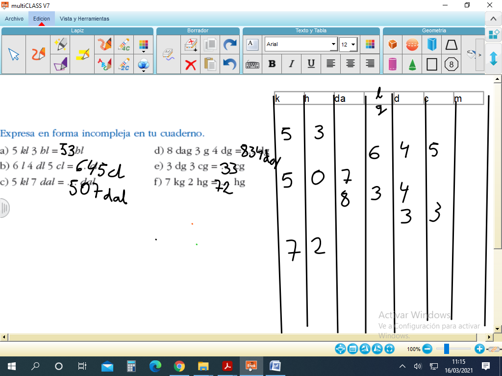Image resolution: width=502 pixels, height=376 pixels.
Task: Open Google Chrome from the taskbar
Action: [179, 366]
